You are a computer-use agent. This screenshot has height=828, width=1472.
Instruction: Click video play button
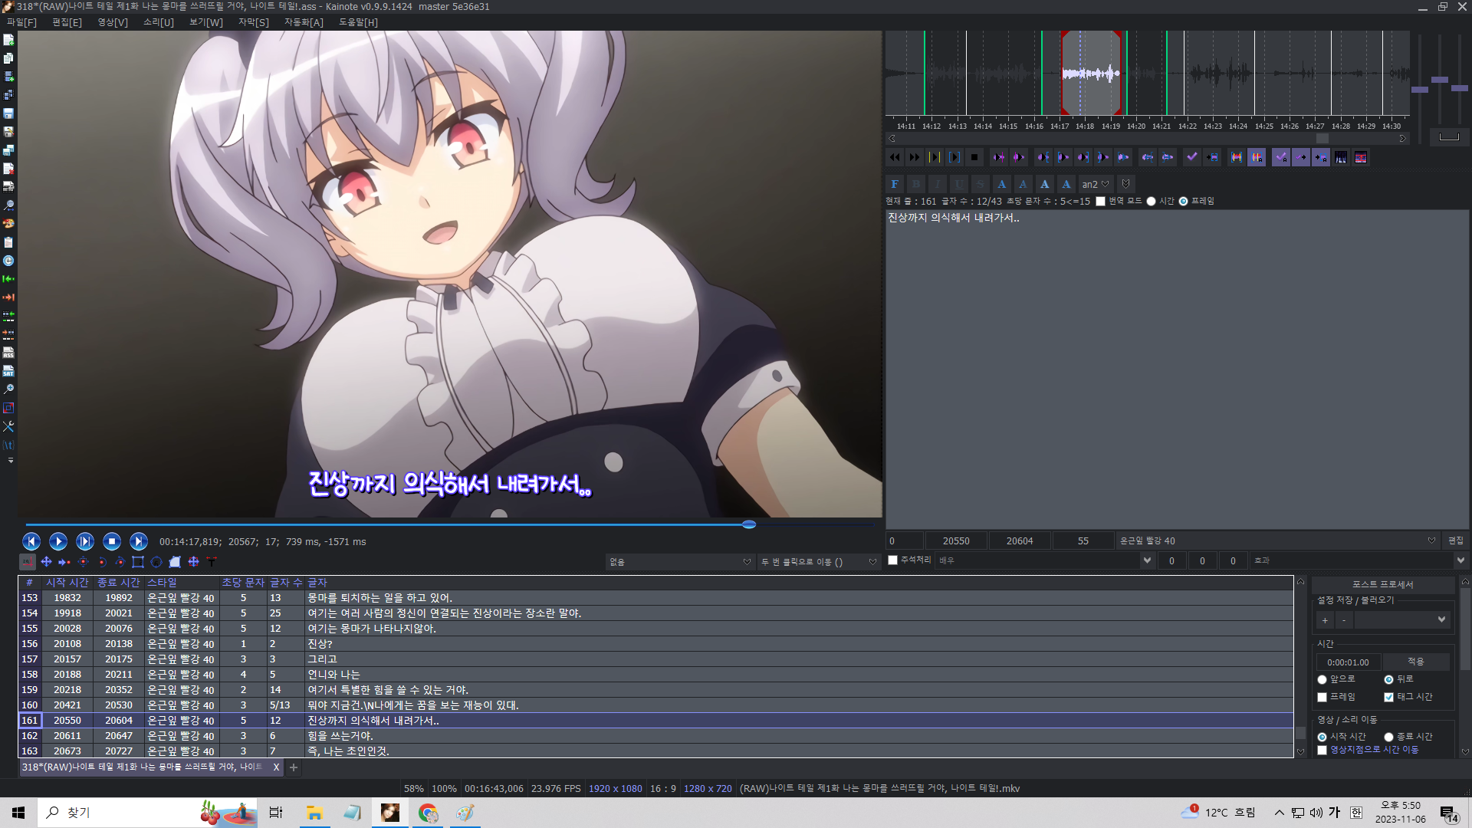coord(58,541)
